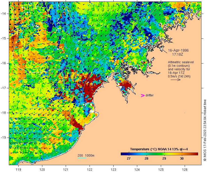Click the 0.5m/s (1kt 24h) label
This screenshot has height=172, width=208.
179,76
